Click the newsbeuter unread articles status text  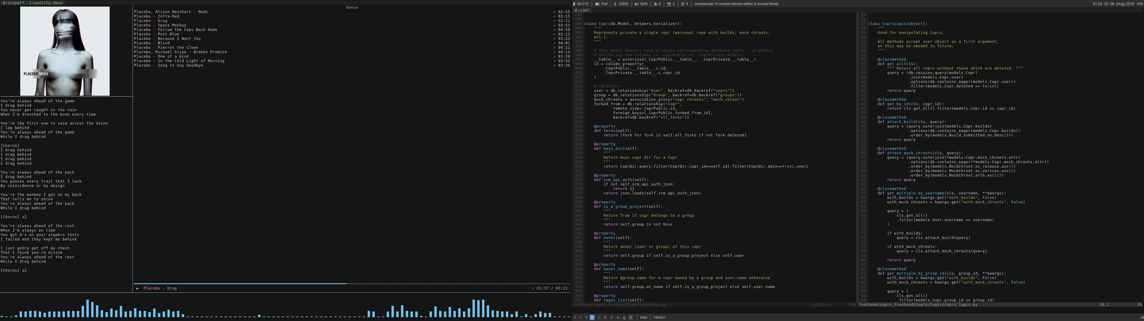736,4
